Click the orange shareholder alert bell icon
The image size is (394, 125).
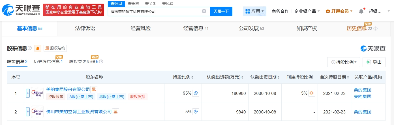coord(38,48)
